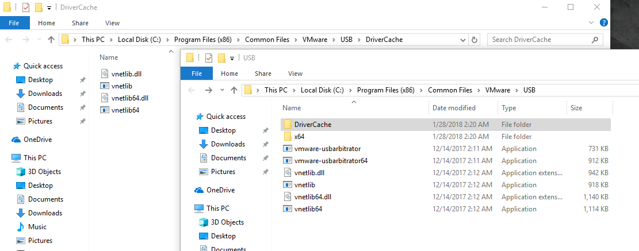Click Forward arrow in USB window
Screen dimensions: 639x251
[208, 90]
